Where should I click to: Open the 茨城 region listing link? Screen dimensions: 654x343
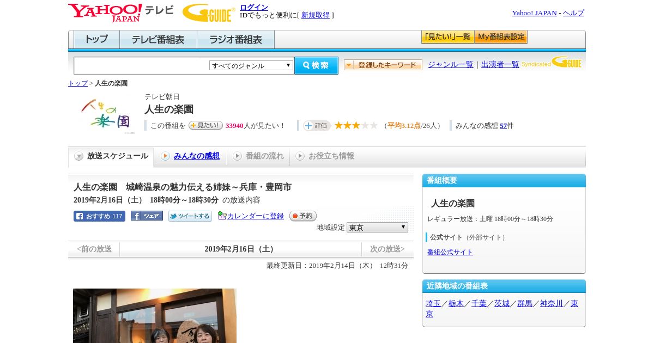click(x=502, y=304)
